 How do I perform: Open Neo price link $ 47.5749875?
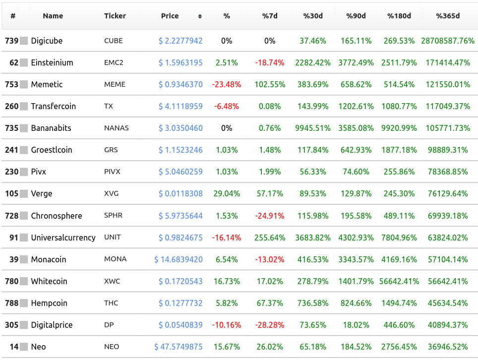[179, 347]
